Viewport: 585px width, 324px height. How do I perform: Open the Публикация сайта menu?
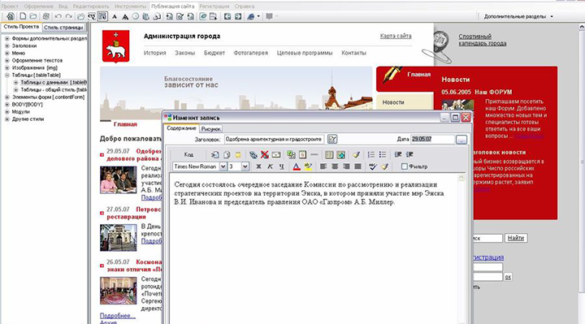coord(173,6)
